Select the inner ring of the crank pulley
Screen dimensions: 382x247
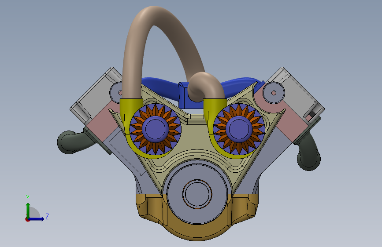[x=197, y=194]
